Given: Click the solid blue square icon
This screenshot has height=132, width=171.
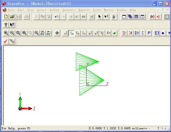Looking at the screenshot, I should pyautogui.click(x=163, y=33).
